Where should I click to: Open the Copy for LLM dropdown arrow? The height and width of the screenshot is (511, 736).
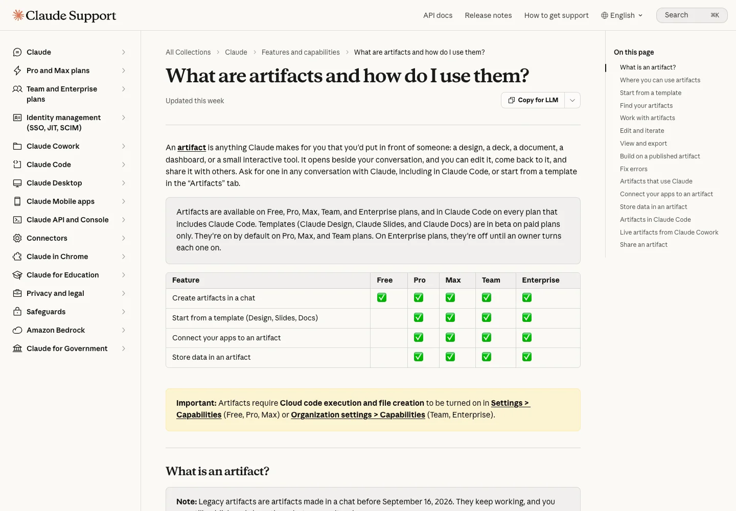pos(572,100)
